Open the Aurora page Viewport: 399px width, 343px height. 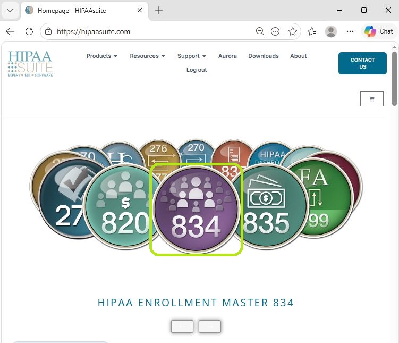pos(227,56)
